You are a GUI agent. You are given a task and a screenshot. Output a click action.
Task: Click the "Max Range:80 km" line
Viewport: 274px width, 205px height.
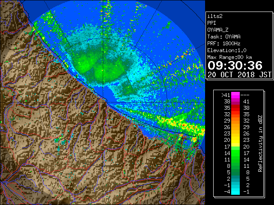coord(229,57)
